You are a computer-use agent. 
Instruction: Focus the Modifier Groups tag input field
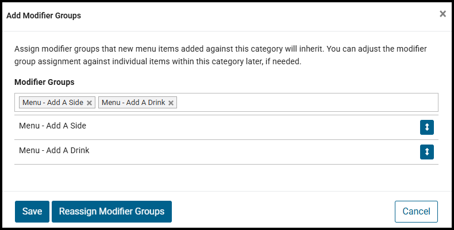pos(305,103)
